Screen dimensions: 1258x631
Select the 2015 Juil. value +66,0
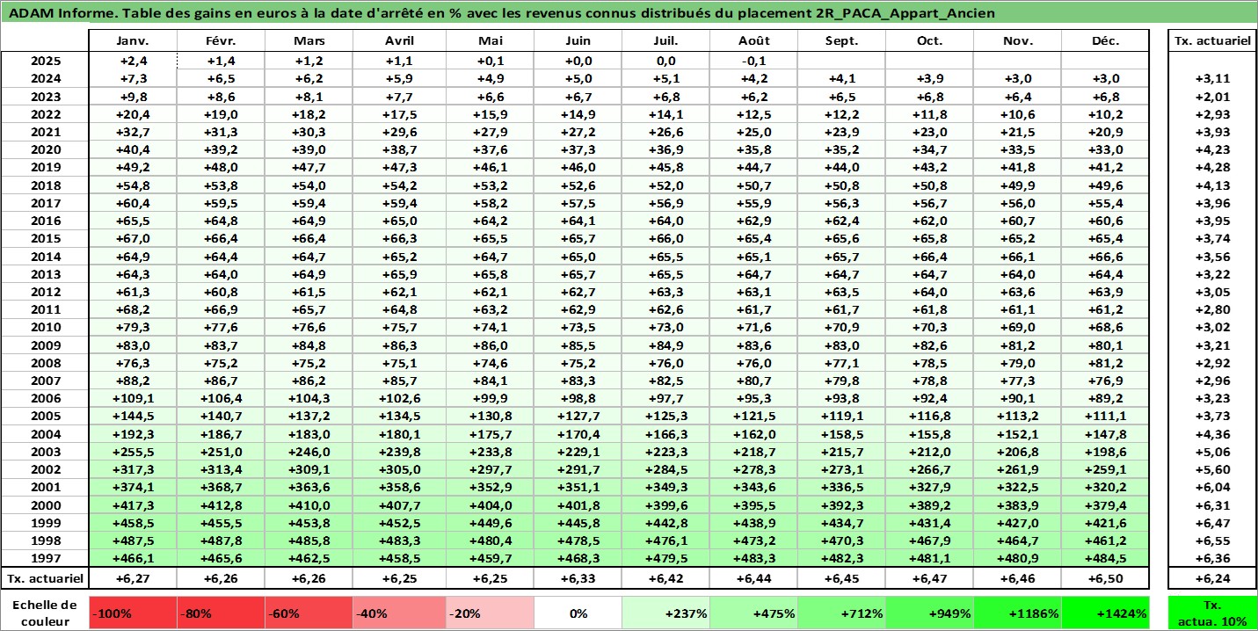[665, 238]
